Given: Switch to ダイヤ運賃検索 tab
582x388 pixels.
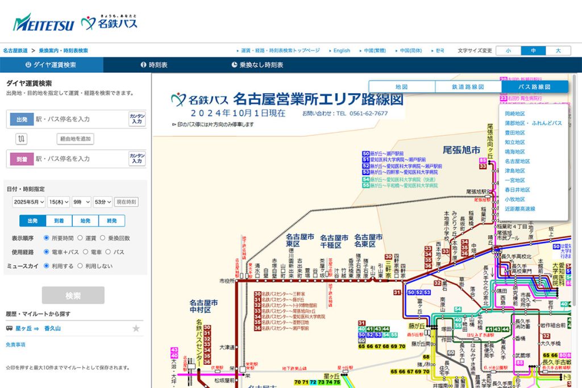Looking at the screenshot, I should [x=51, y=65].
